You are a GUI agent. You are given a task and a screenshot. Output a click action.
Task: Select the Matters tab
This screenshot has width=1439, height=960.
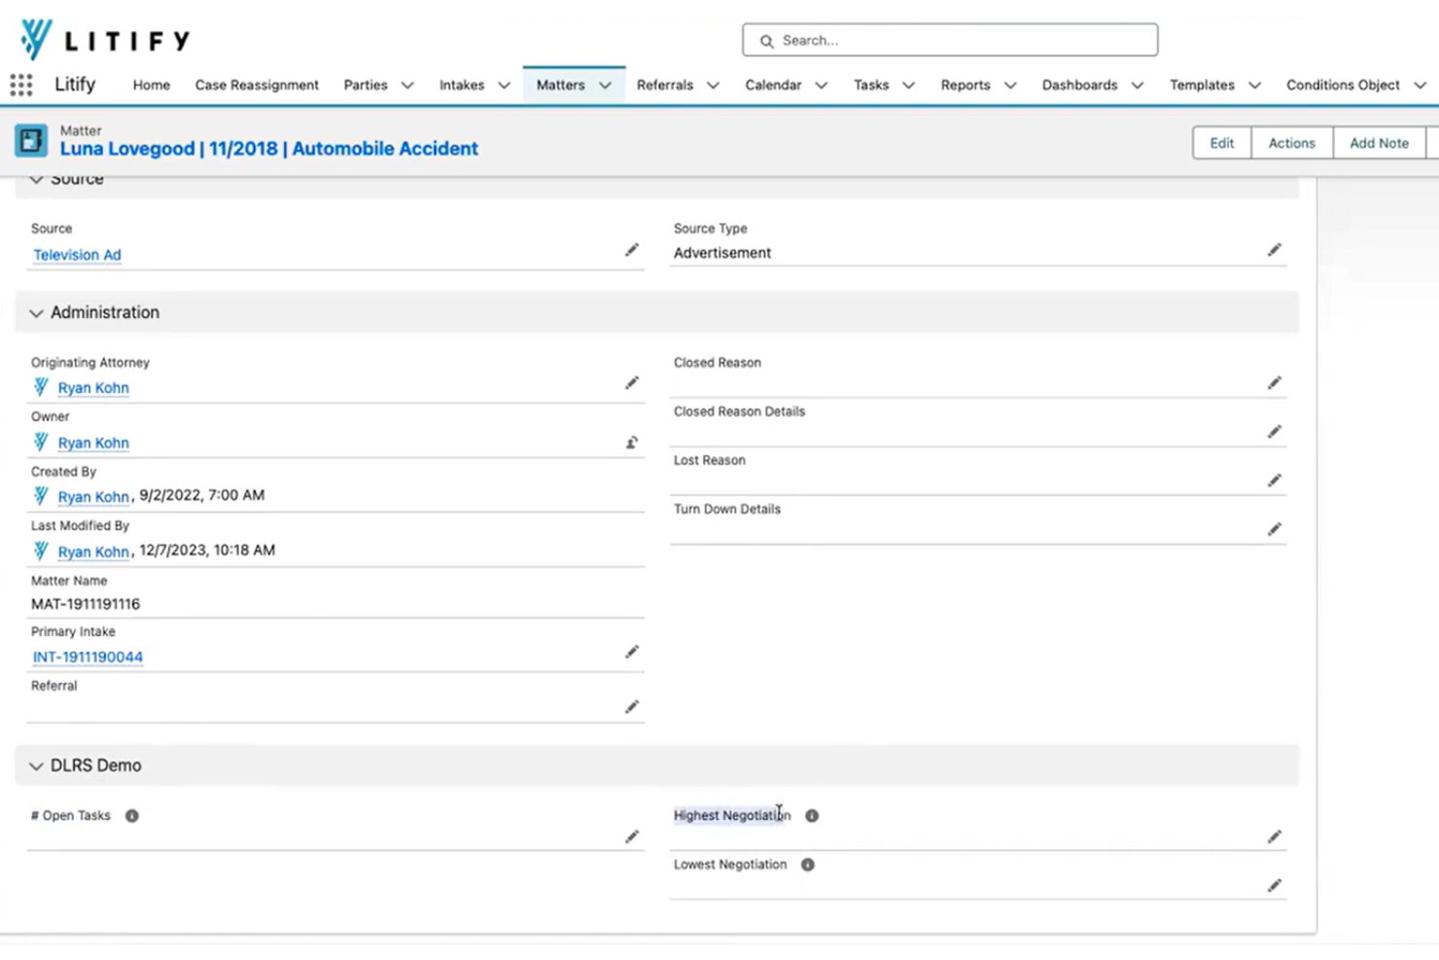point(561,86)
